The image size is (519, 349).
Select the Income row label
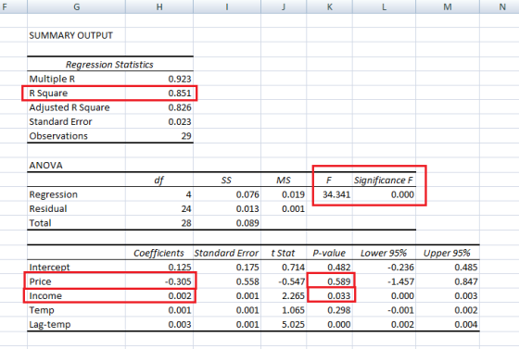45,296
